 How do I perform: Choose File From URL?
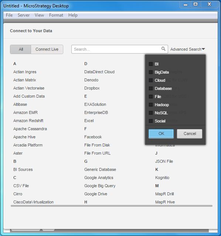(97, 153)
